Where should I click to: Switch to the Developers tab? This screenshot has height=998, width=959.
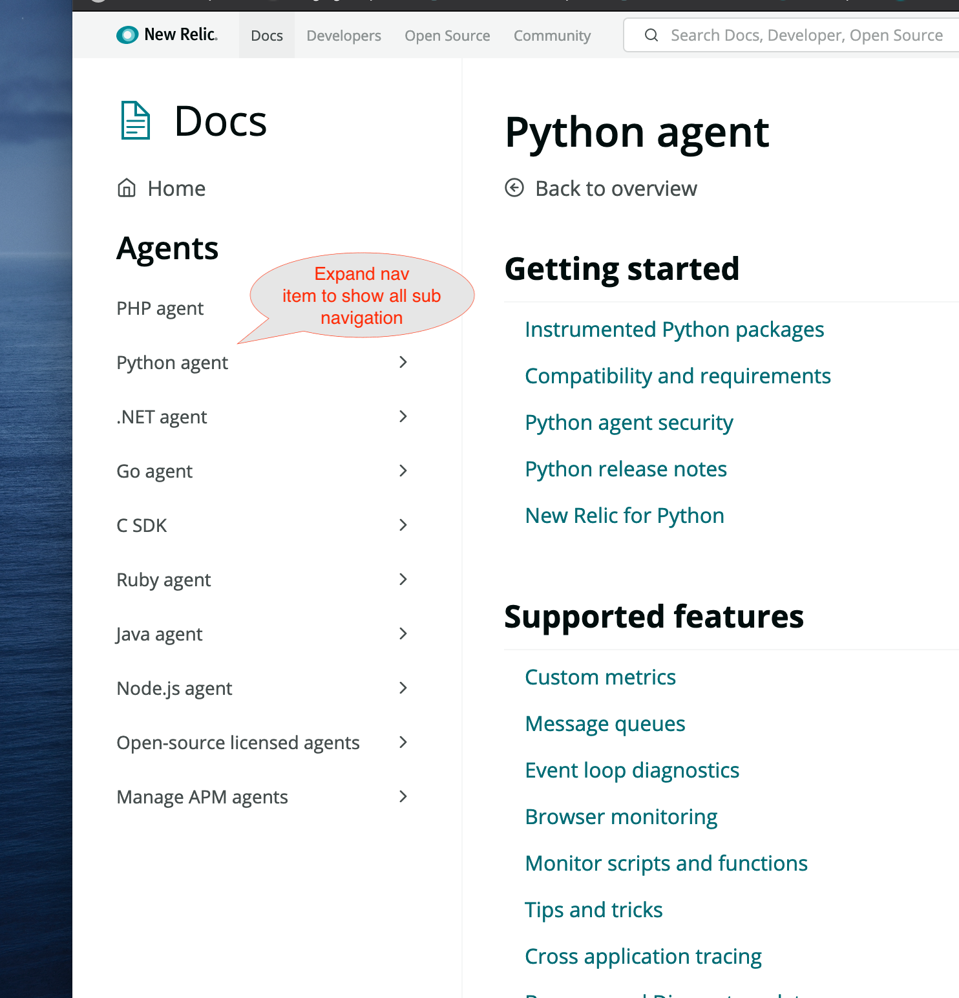pos(344,36)
